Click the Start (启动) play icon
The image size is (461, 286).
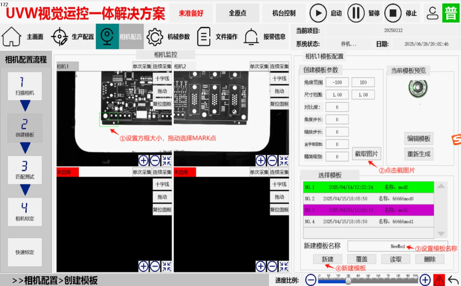[x=318, y=13]
